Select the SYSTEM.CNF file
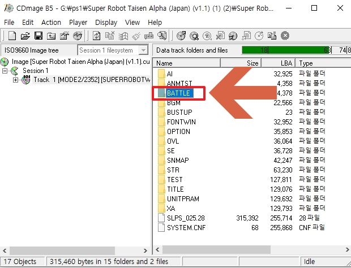This screenshot has width=351, height=268. tap(186, 227)
